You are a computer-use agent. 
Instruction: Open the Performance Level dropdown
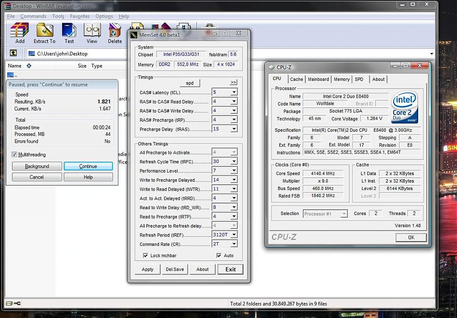[234, 171]
